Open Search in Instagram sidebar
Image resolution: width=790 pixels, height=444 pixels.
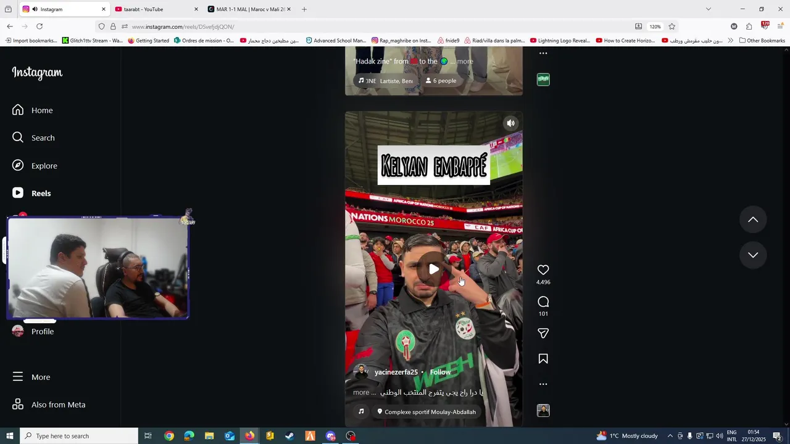33,138
